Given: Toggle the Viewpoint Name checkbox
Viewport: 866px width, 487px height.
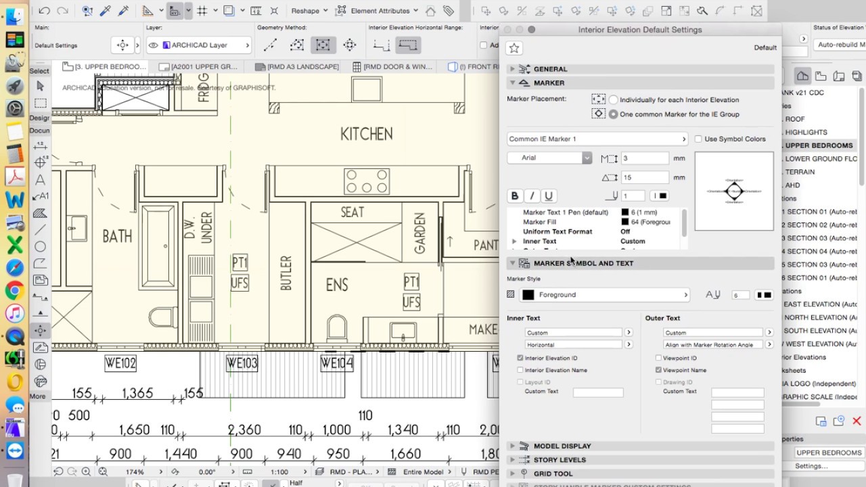Looking at the screenshot, I should [658, 370].
